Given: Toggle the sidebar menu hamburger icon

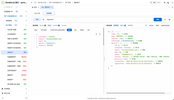Looking at the screenshot, I should [32, 3].
